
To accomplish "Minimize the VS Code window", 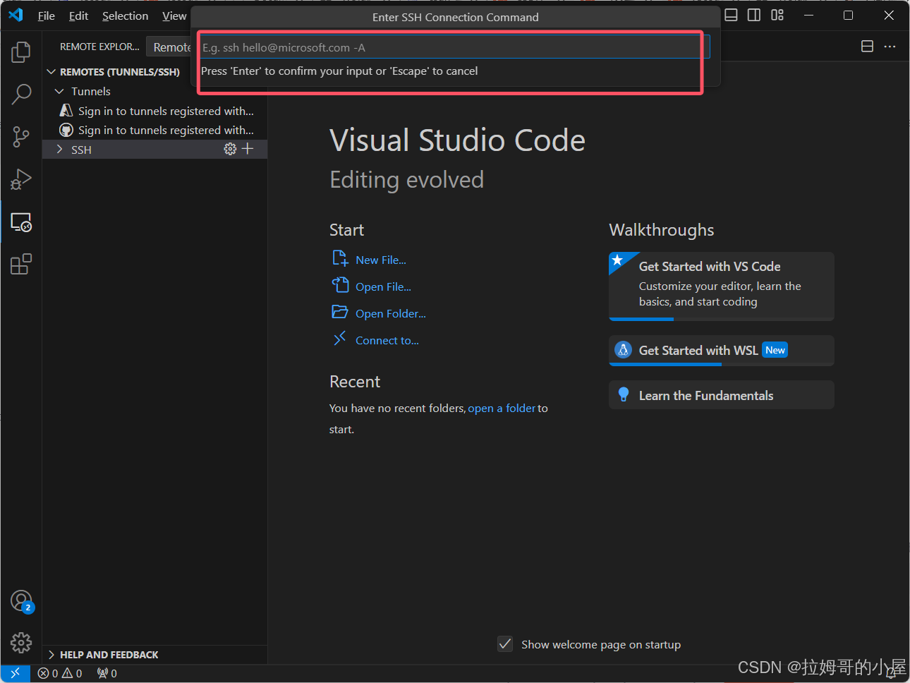I will (808, 15).
